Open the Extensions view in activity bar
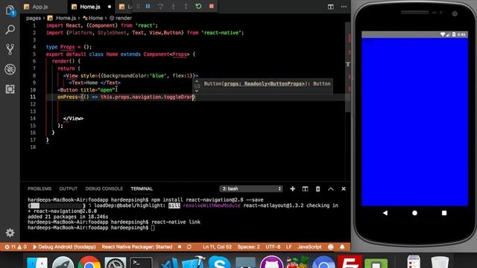This screenshot has height=268, width=477. pyautogui.click(x=10, y=89)
